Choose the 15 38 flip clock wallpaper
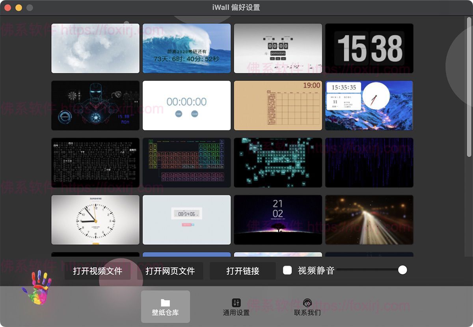Image resolution: width=473 pixels, height=327 pixels. [x=369, y=48]
